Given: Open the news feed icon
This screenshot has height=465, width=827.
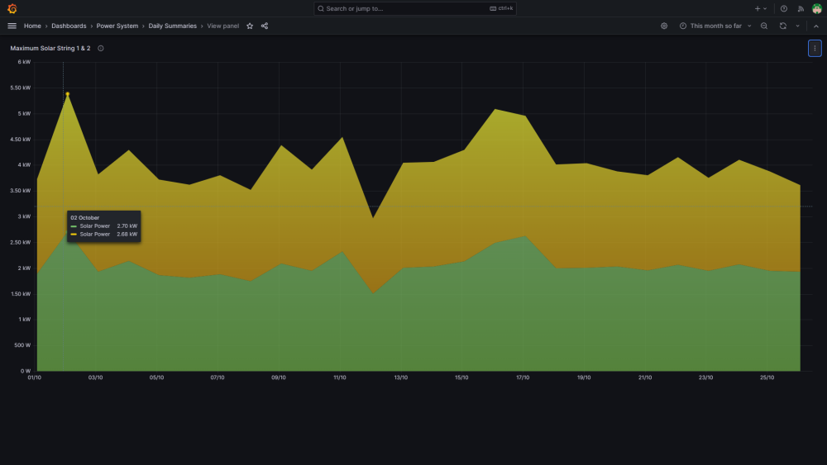Looking at the screenshot, I should (801, 8).
